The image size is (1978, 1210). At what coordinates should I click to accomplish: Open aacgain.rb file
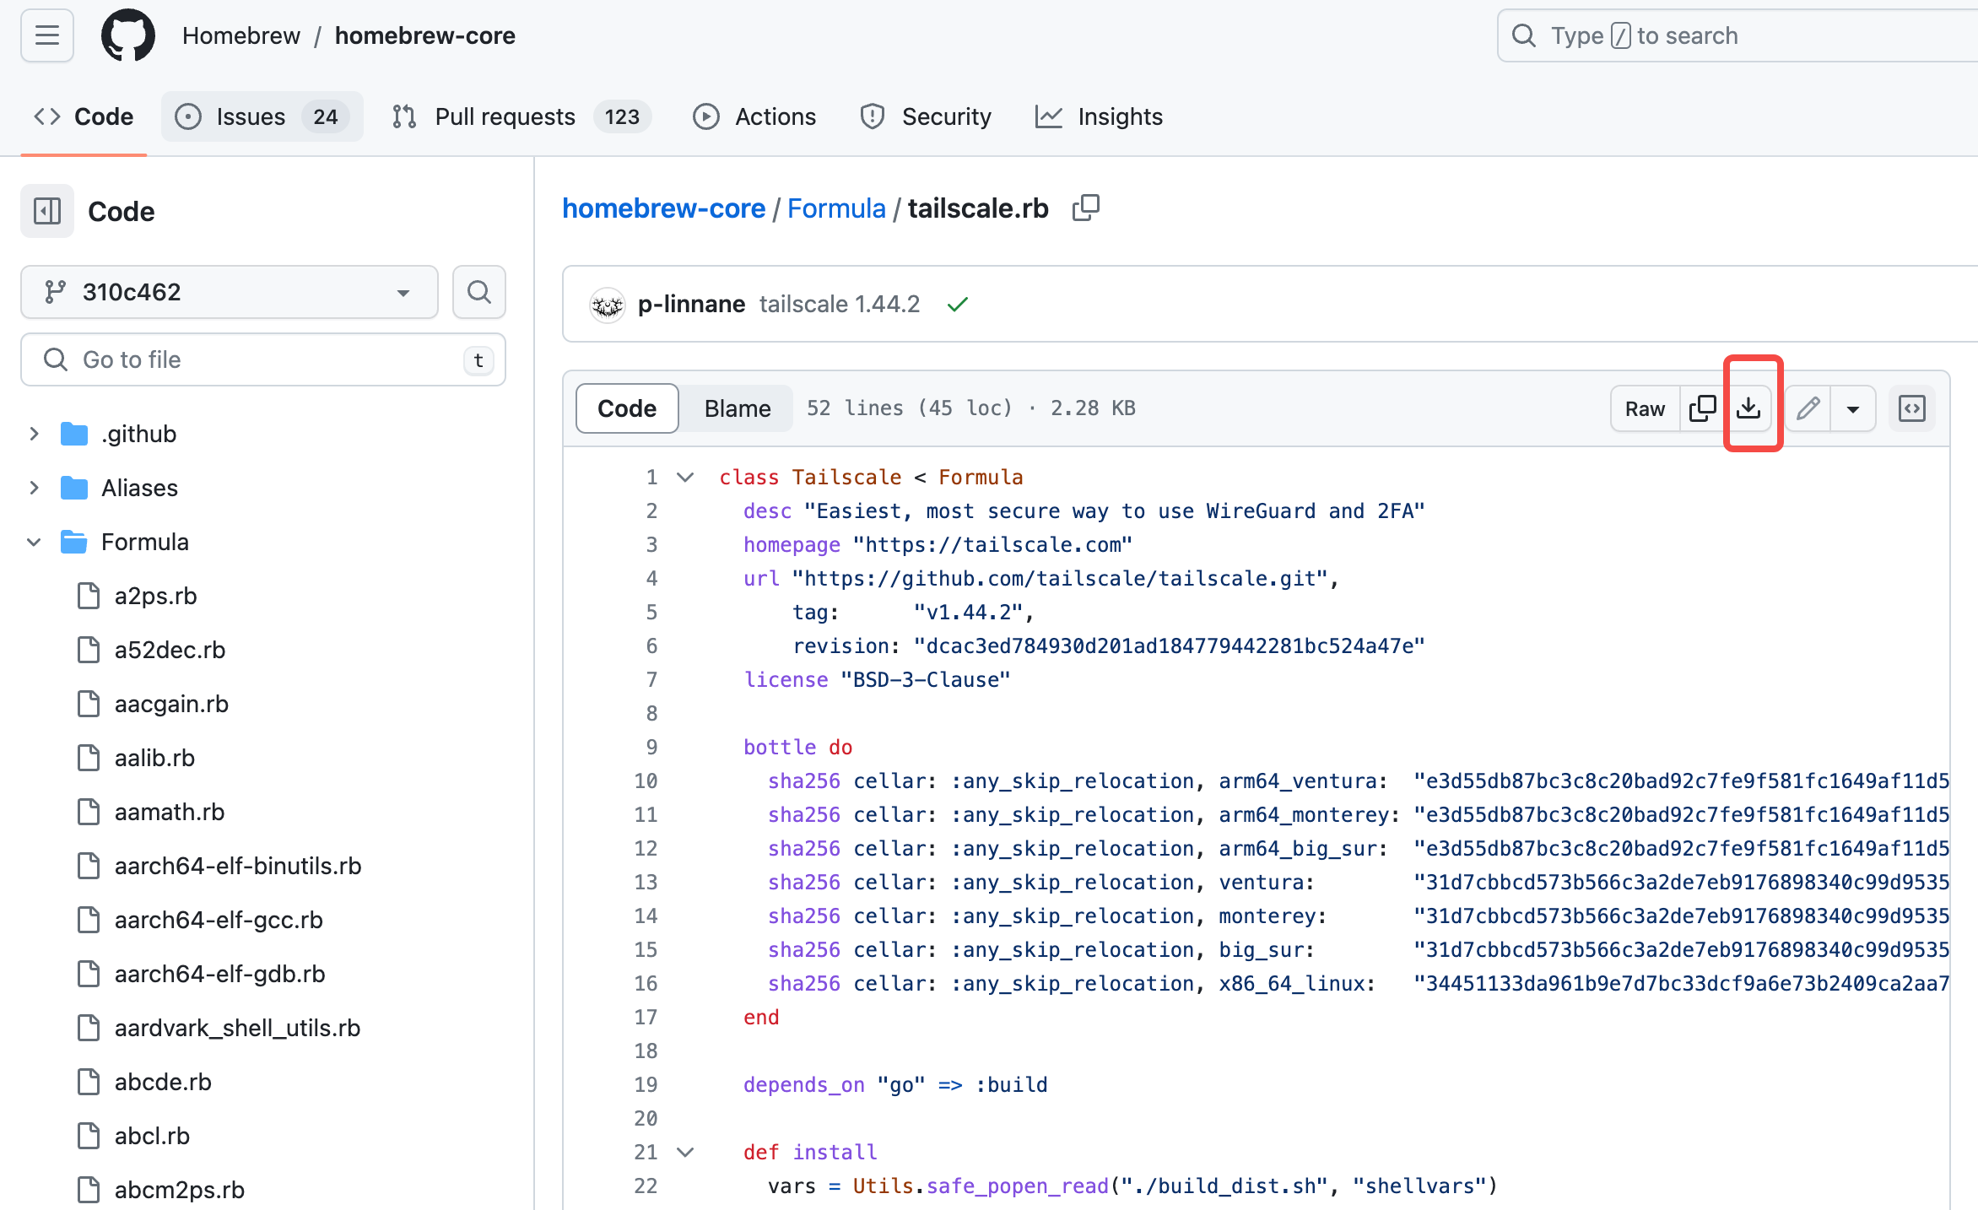(171, 704)
